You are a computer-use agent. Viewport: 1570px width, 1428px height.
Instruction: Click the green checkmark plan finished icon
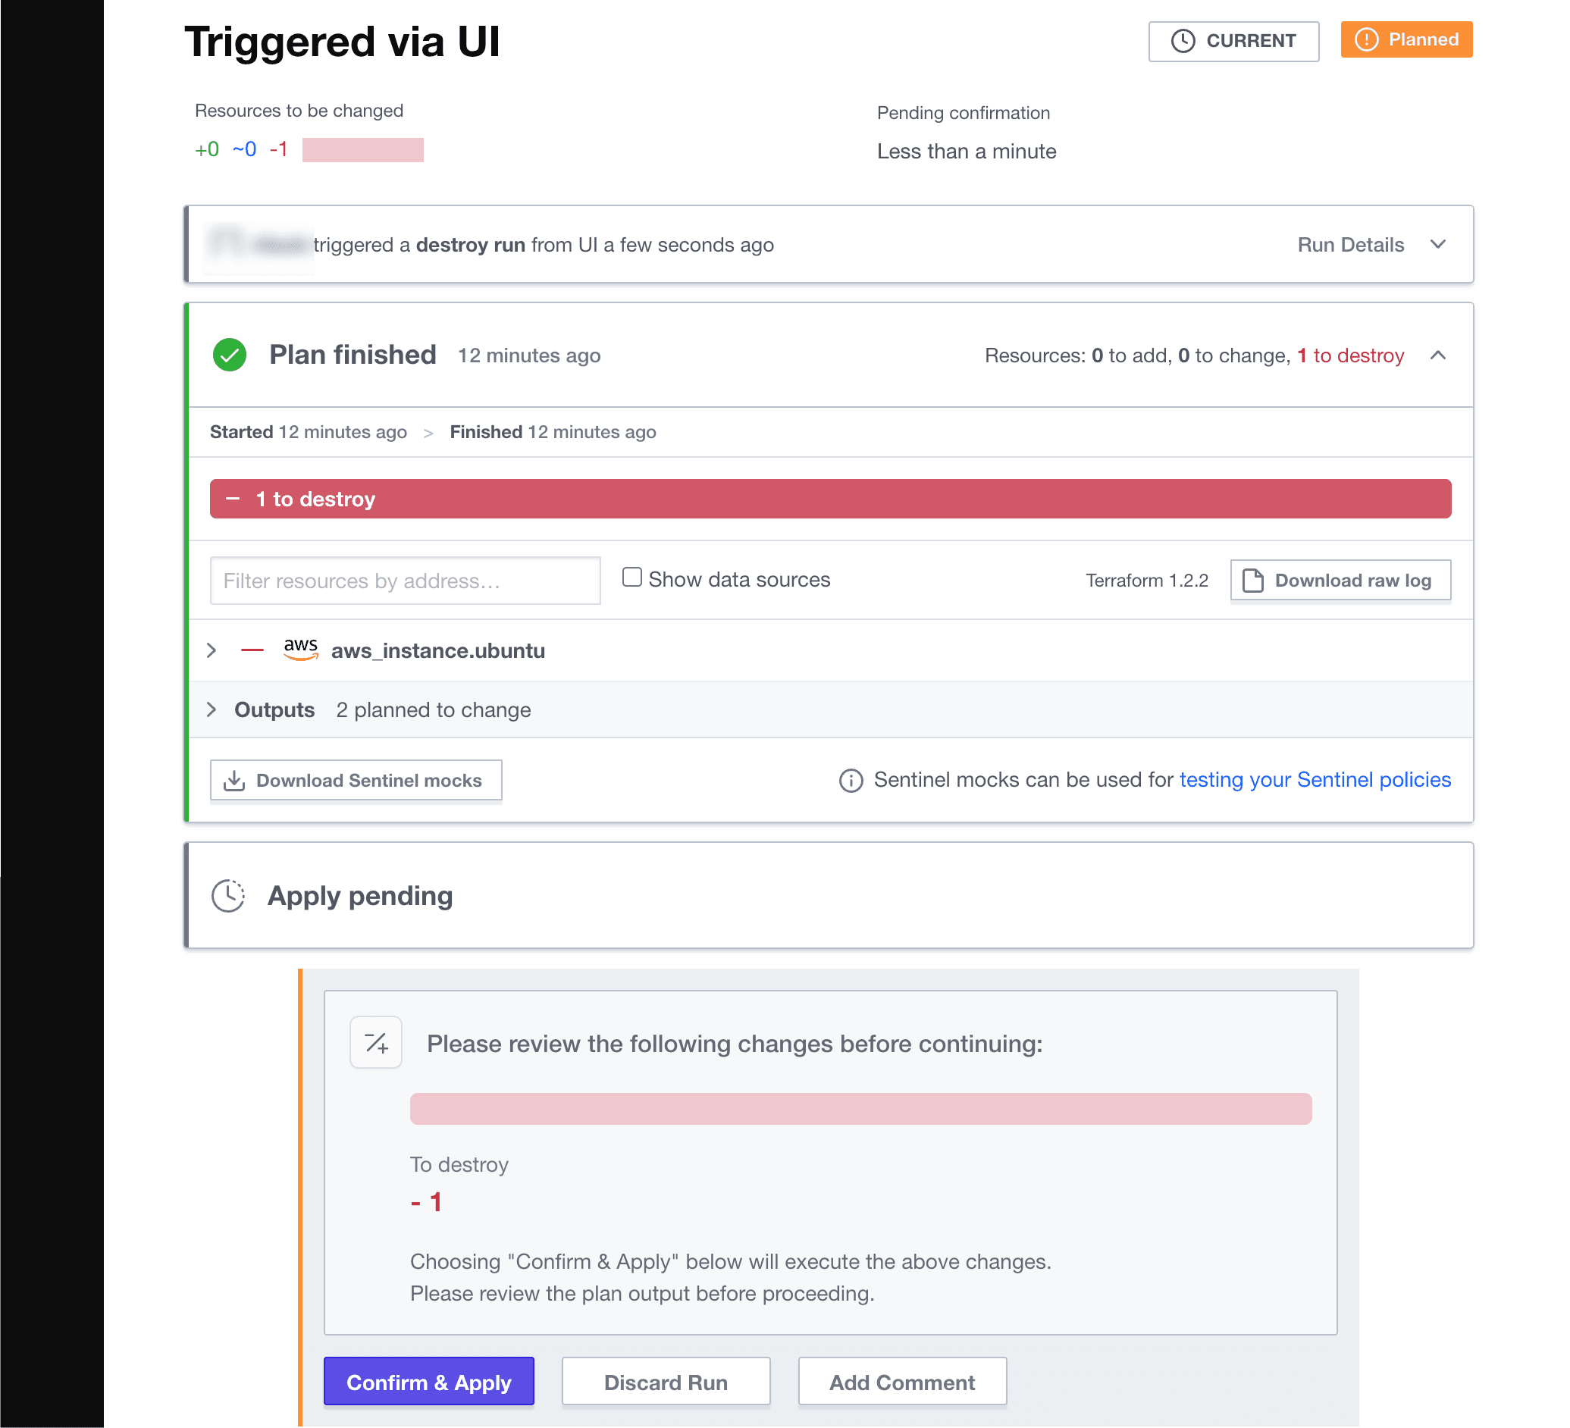click(x=230, y=355)
